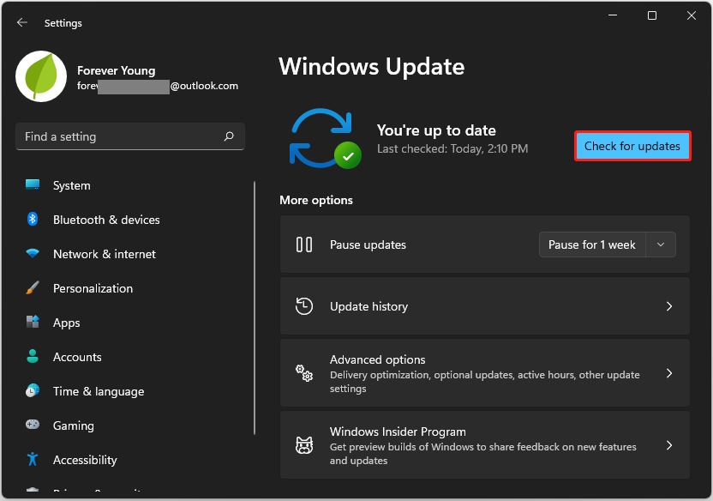This screenshot has width=713, height=501.
Task: Open the Gaming controller icon
Action: [x=33, y=426]
